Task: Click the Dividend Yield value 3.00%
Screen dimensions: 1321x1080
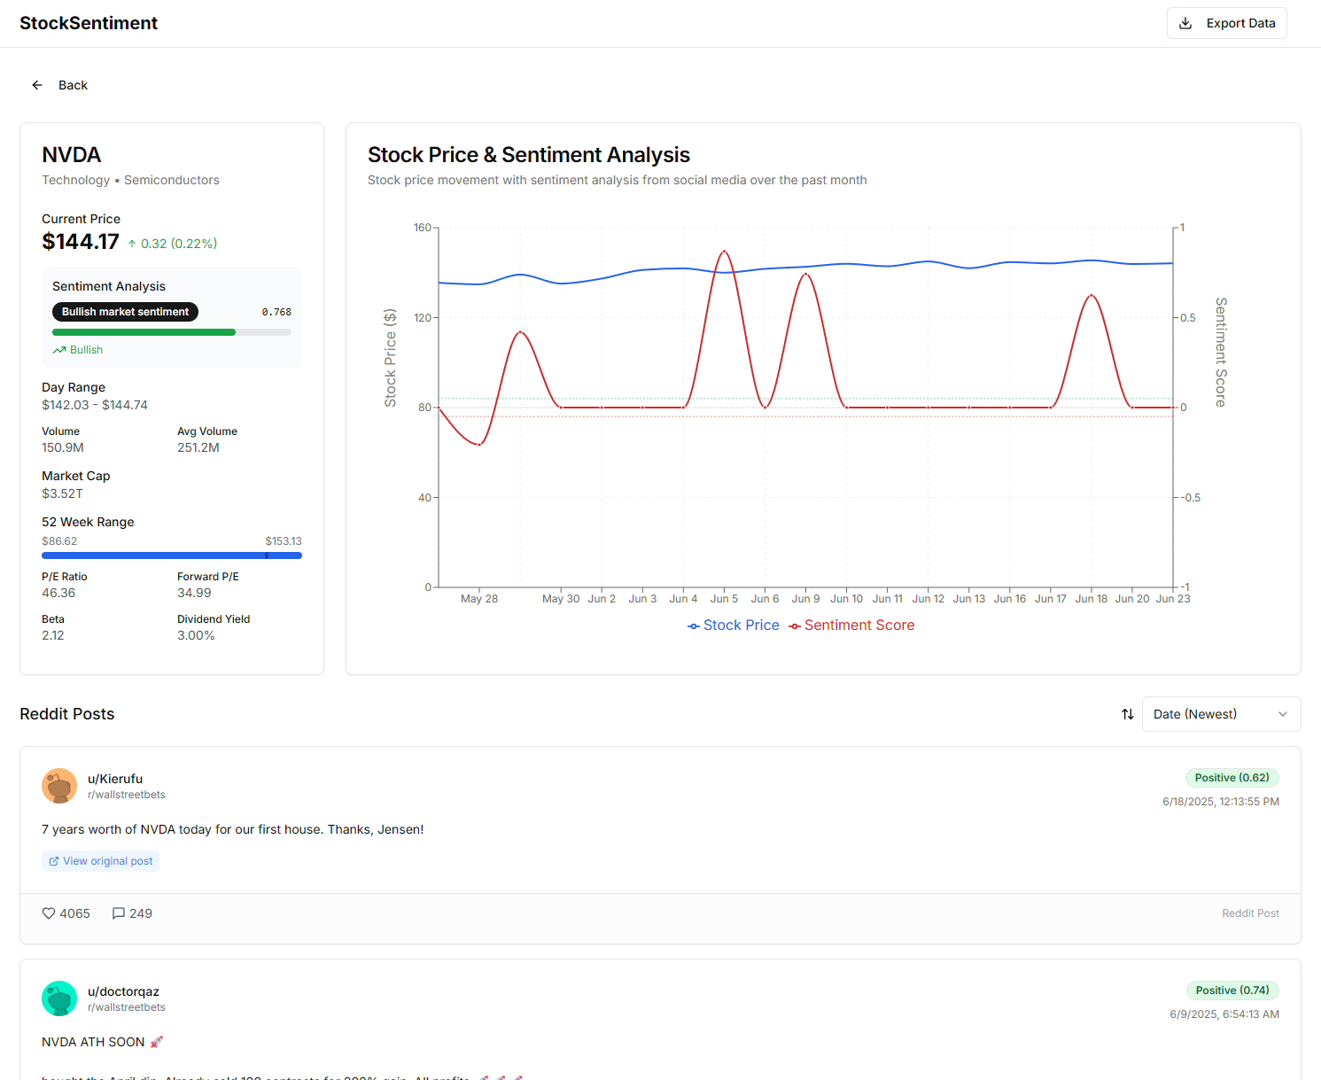Action: pyautogui.click(x=196, y=635)
